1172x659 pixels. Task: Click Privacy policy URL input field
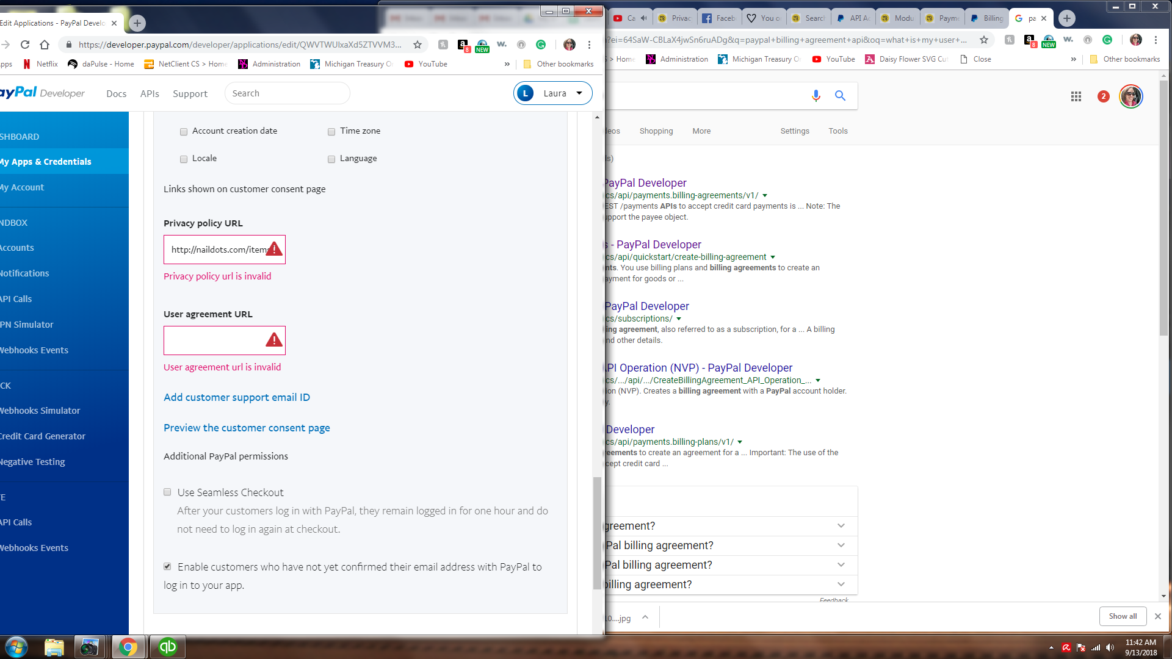(x=225, y=250)
